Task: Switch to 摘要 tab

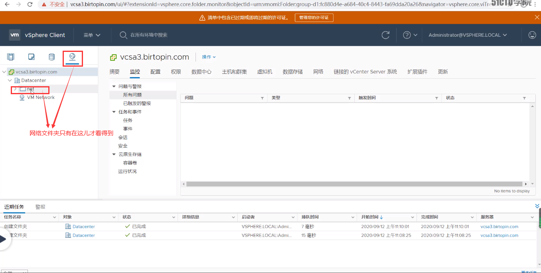Action: (x=115, y=72)
